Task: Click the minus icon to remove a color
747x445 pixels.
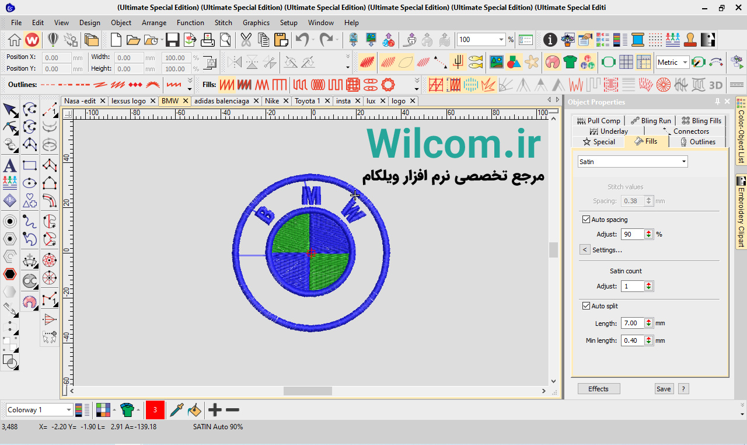Action: tap(232, 410)
